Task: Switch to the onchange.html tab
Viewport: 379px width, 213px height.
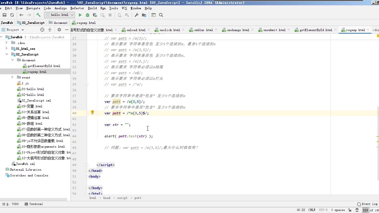Action: click(238, 30)
